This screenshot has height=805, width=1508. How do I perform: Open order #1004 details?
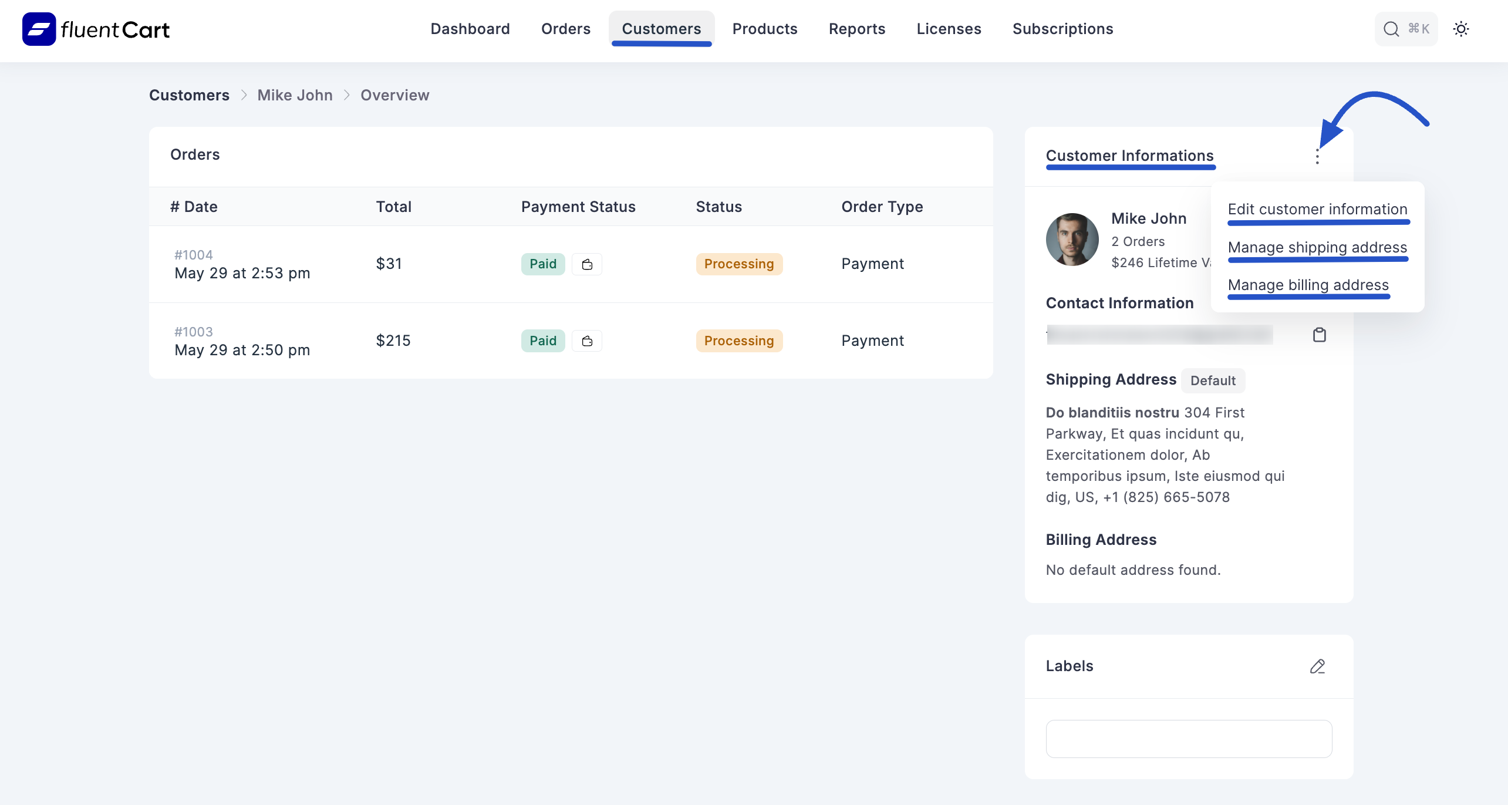[193, 254]
